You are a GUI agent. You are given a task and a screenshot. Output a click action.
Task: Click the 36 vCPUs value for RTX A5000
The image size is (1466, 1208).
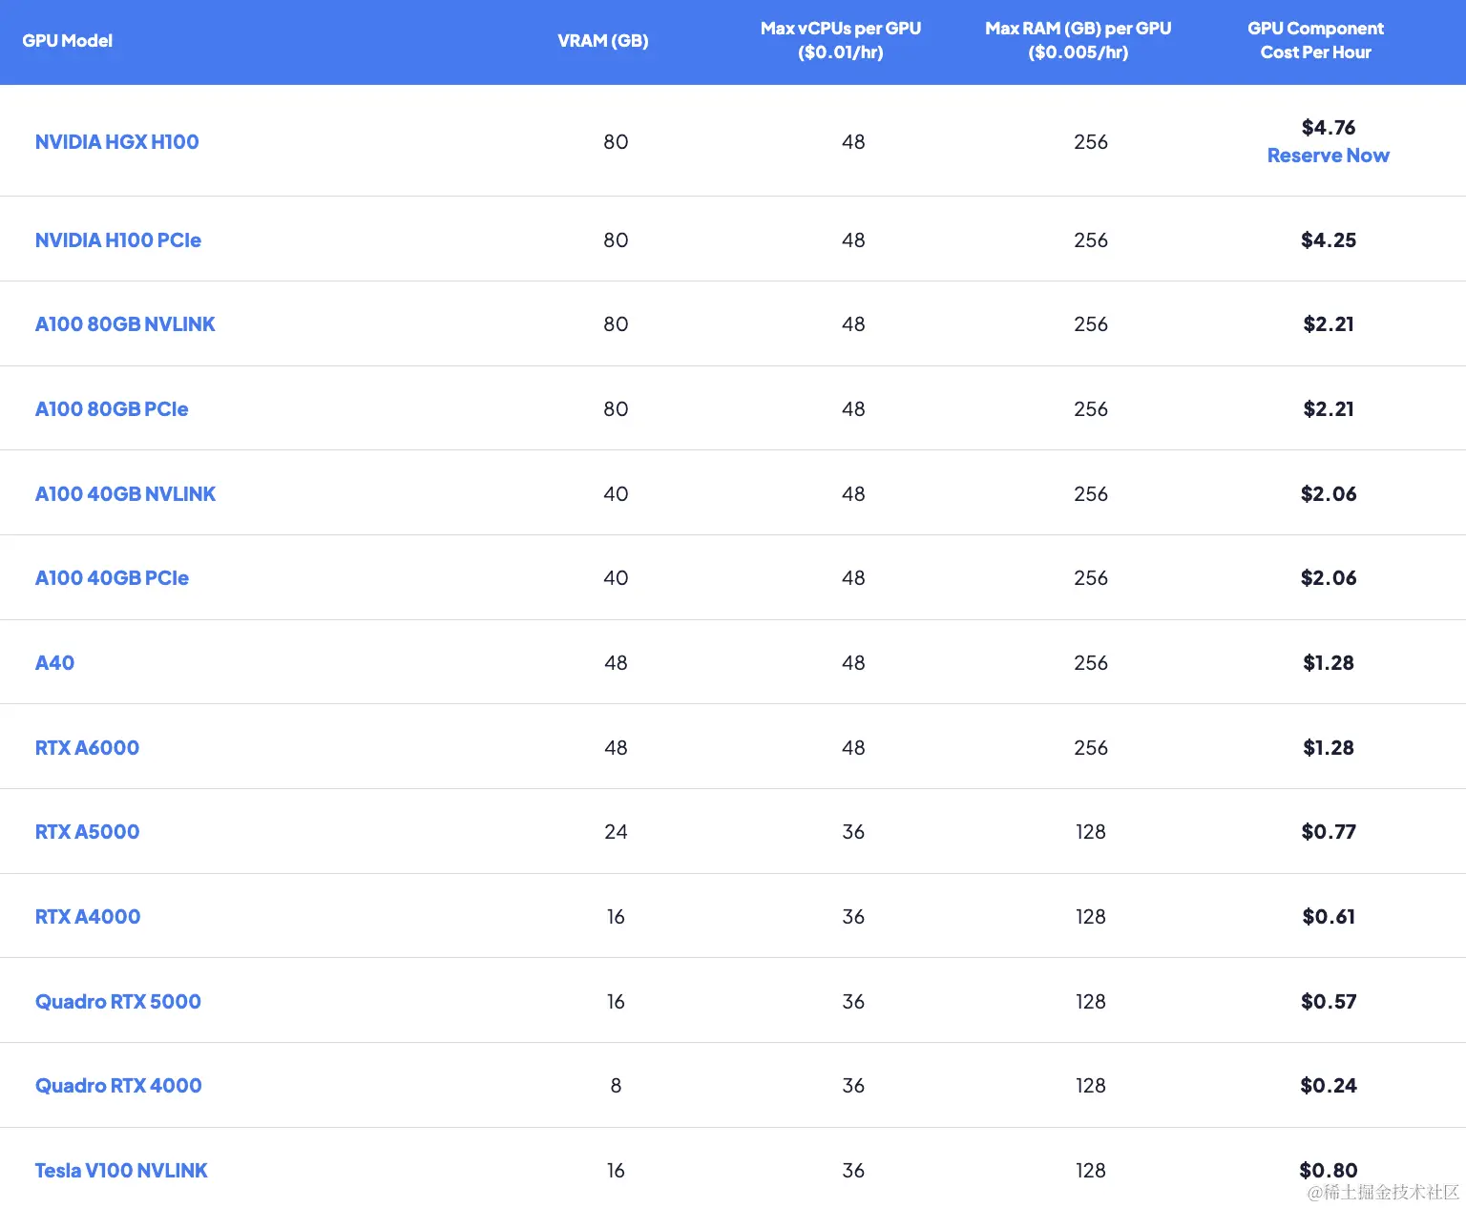[x=853, y=831]
